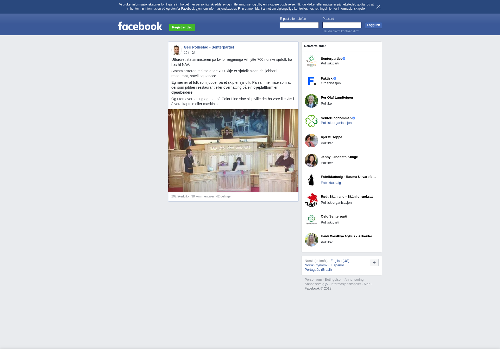Image resolution: width=500 pixels, height=349 pixels.
Task: Open Heidi Westbye Nyhus - Arbeider… page
Action: [x=348, y=236]
